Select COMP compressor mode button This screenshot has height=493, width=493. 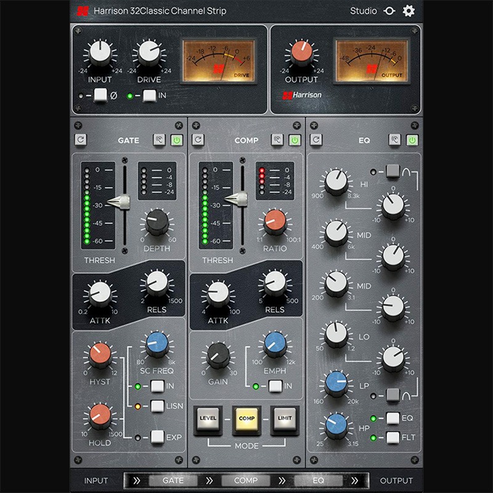tap(246, 420)
